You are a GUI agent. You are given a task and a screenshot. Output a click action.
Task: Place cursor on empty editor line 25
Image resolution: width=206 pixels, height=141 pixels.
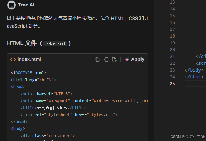click(195, 84)
